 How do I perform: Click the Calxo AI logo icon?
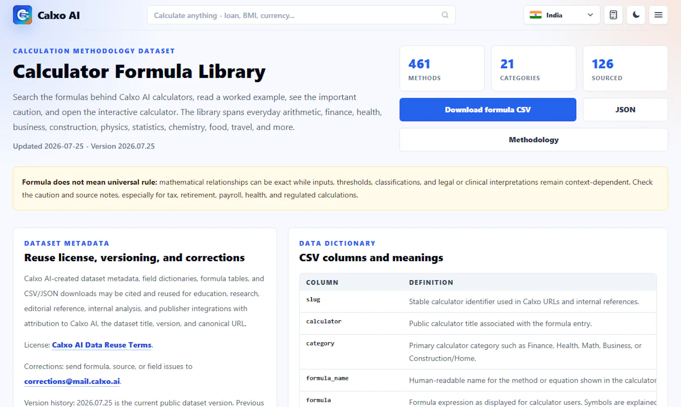[x=23, y=15]
